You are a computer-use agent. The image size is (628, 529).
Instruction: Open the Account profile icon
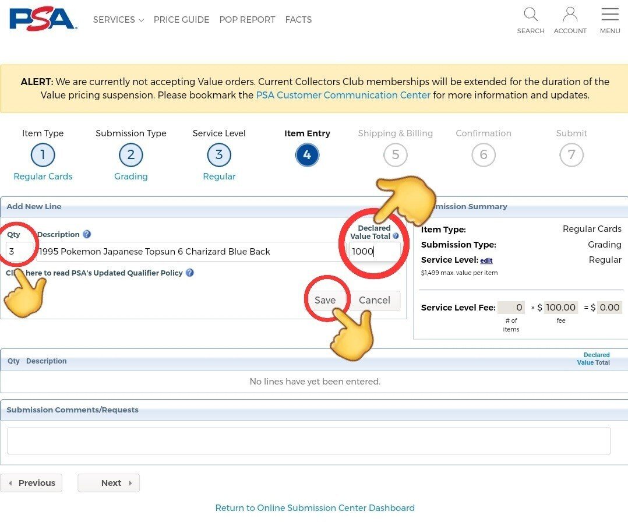click(570, 15)
